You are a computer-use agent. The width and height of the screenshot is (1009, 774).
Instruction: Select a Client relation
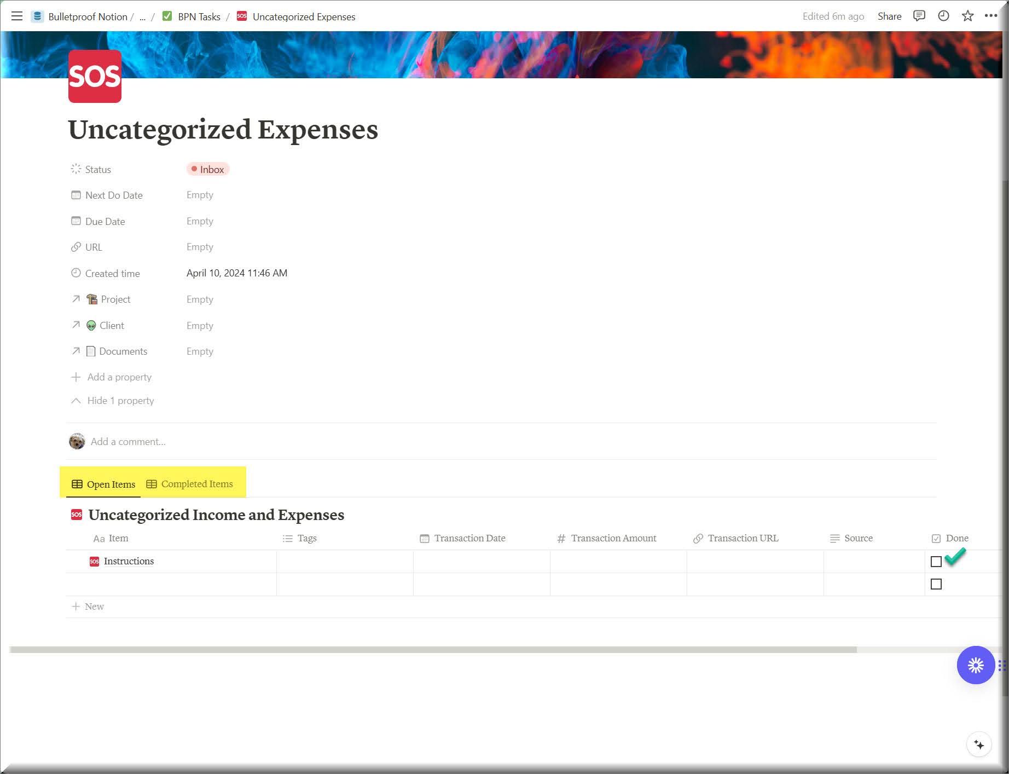[x=200, y=326]
